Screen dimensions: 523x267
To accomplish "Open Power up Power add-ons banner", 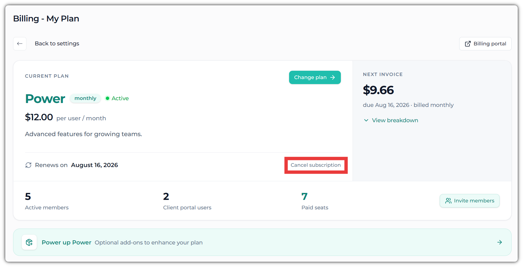I will tap(262, 242).
